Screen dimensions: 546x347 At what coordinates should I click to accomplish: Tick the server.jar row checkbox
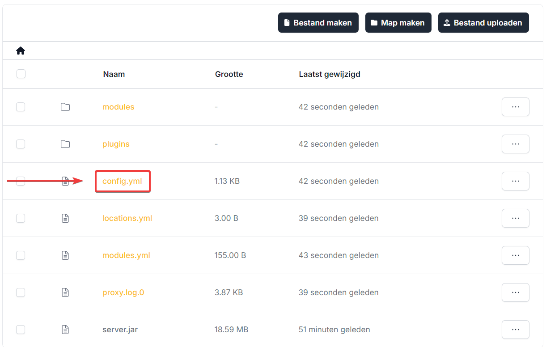coord(21,330)
